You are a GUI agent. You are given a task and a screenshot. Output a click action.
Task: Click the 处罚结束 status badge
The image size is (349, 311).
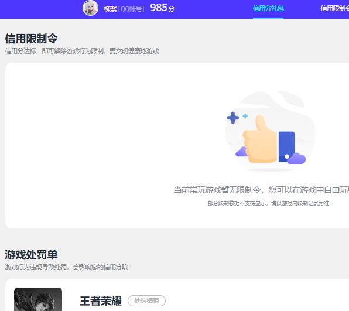(x=146, y=301)
